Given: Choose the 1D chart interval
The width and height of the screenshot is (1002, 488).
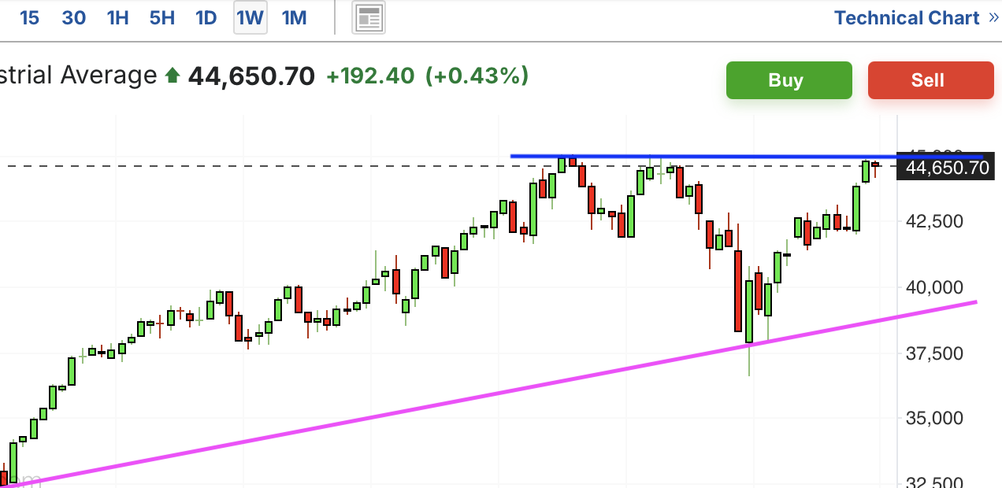Looking at the screenshot, I should pyautogui.click(x=206, y=17).
